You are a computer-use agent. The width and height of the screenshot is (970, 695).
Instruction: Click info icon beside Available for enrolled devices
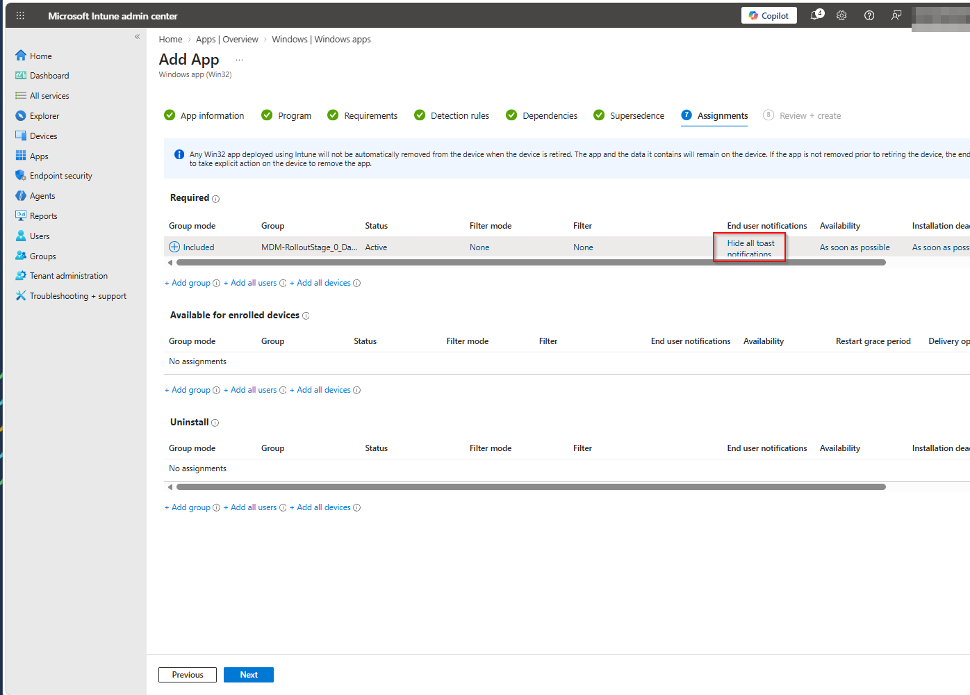pos(306,316)
